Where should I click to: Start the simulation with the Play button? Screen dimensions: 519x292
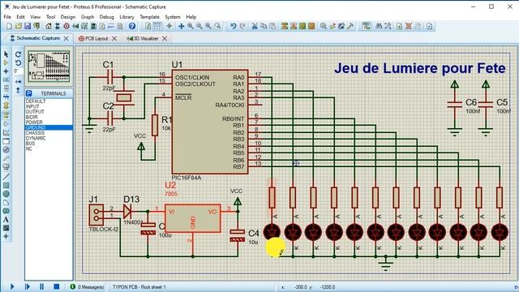pos(12,286)
